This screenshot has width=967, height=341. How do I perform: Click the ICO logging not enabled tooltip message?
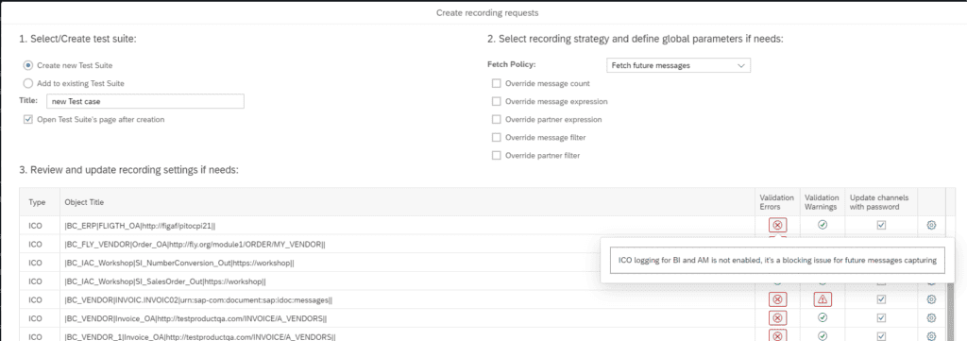(x=777, y=261)
